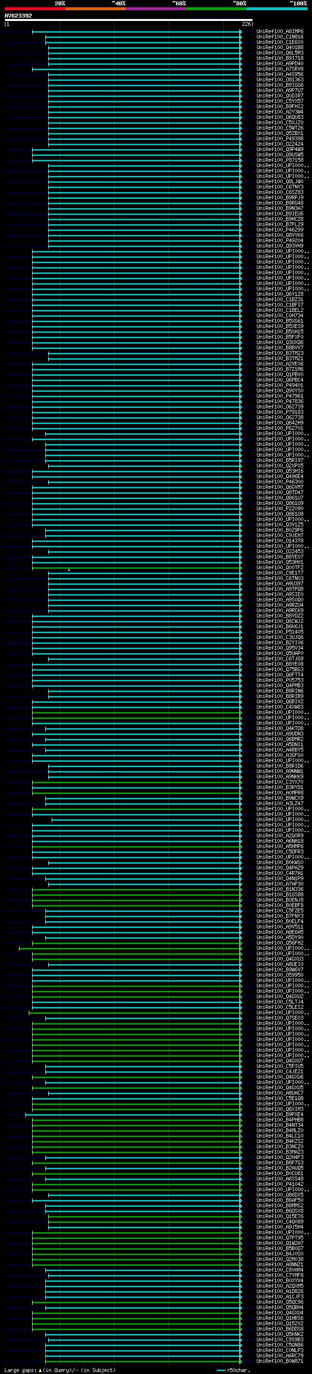Click the green ~80% identity color legend
312x1374 pixels.
[x=216, y=9]
